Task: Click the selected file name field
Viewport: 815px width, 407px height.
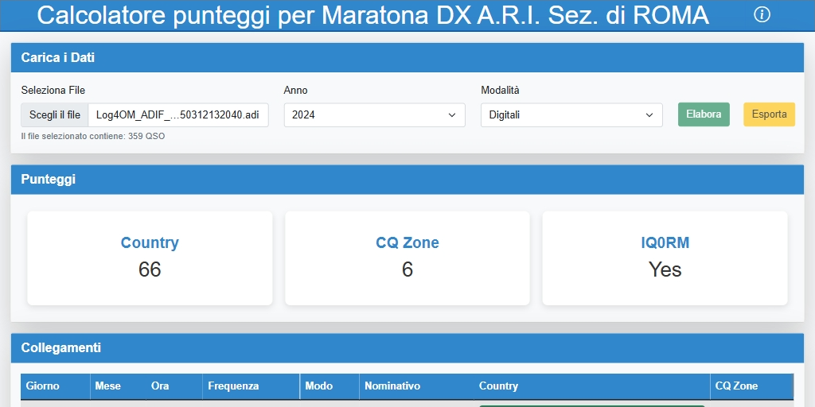Action: [x=177, y=114]
